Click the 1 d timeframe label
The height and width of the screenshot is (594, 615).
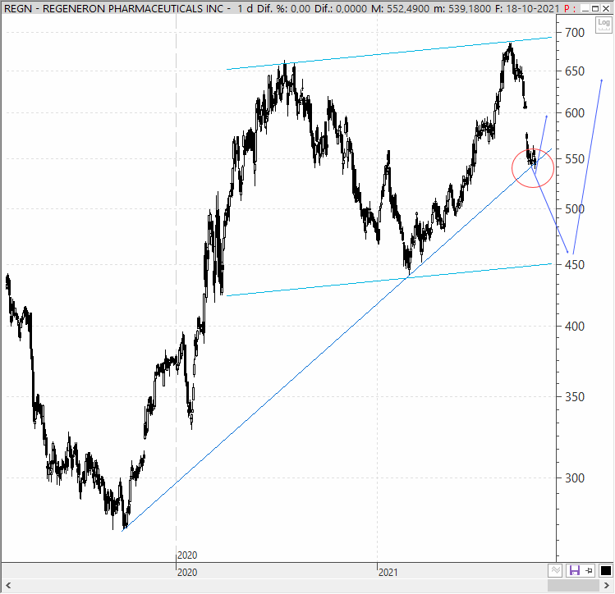point(246,8)
